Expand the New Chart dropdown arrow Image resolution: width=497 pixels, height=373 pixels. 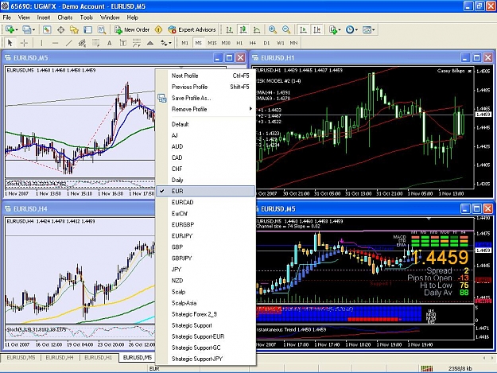tap(17, 29)
